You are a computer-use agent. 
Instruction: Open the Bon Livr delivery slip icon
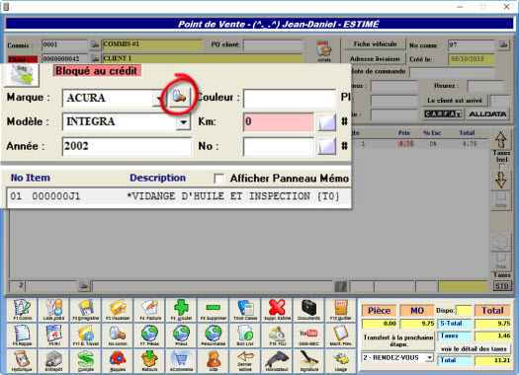245,336
